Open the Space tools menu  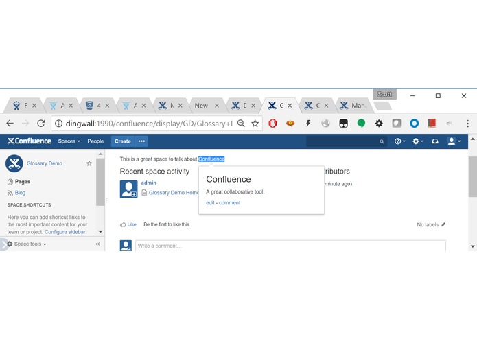(x=27, y=244)
